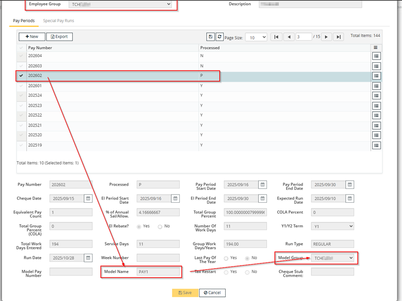The height and width of the screenshot is (301, 402).
Task: Switch to the Special Pay Runs tab
Action: pyautogui.click(x=58, y=21)
